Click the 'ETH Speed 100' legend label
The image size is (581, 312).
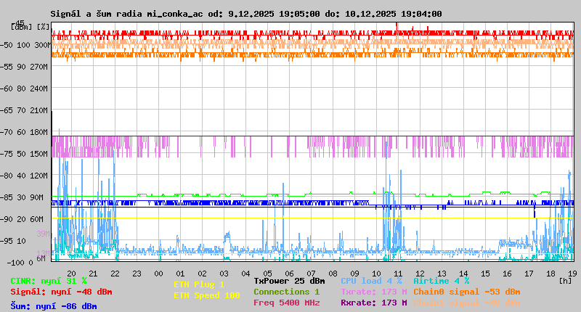tap(207, 295)
